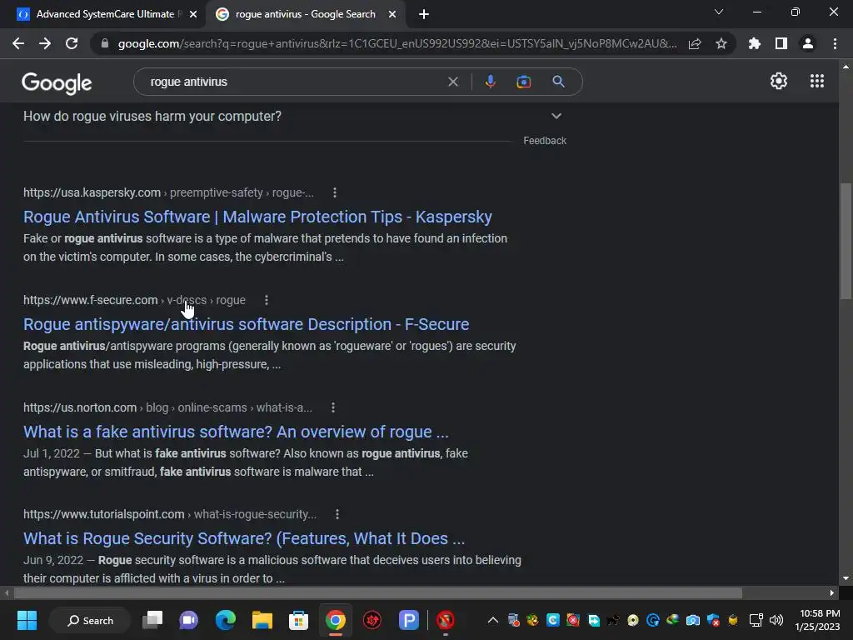The height and width of the screenshot is (640, 853).
Task: Click the Feedback link
Action: [x=545, y=141]
